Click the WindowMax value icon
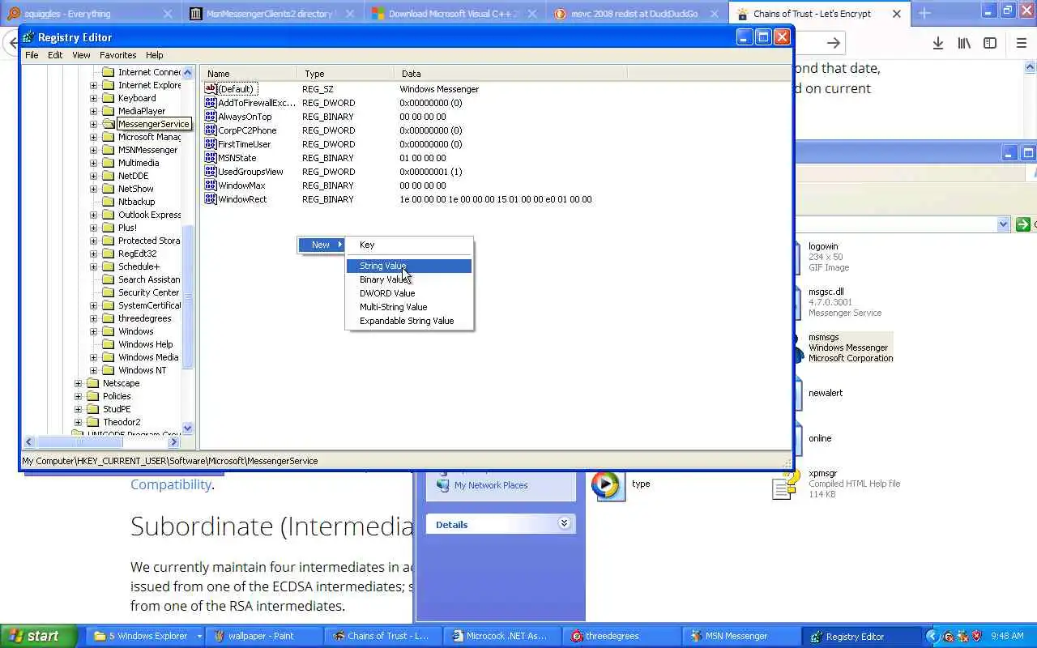Viewport: 1037px width, 648px height. (x=211, y=185)
